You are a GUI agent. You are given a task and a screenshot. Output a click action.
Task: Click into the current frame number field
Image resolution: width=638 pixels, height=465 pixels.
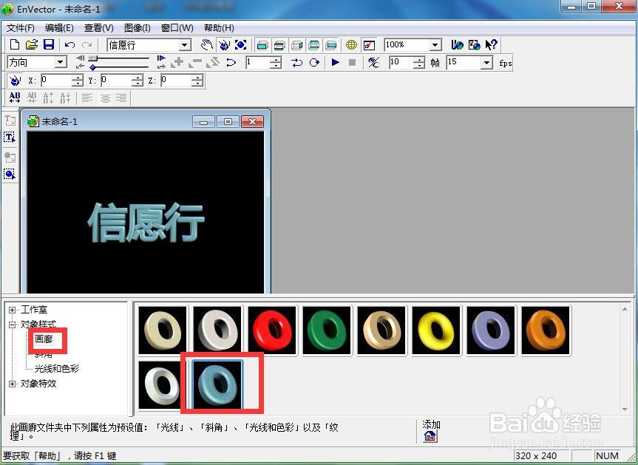257,62
